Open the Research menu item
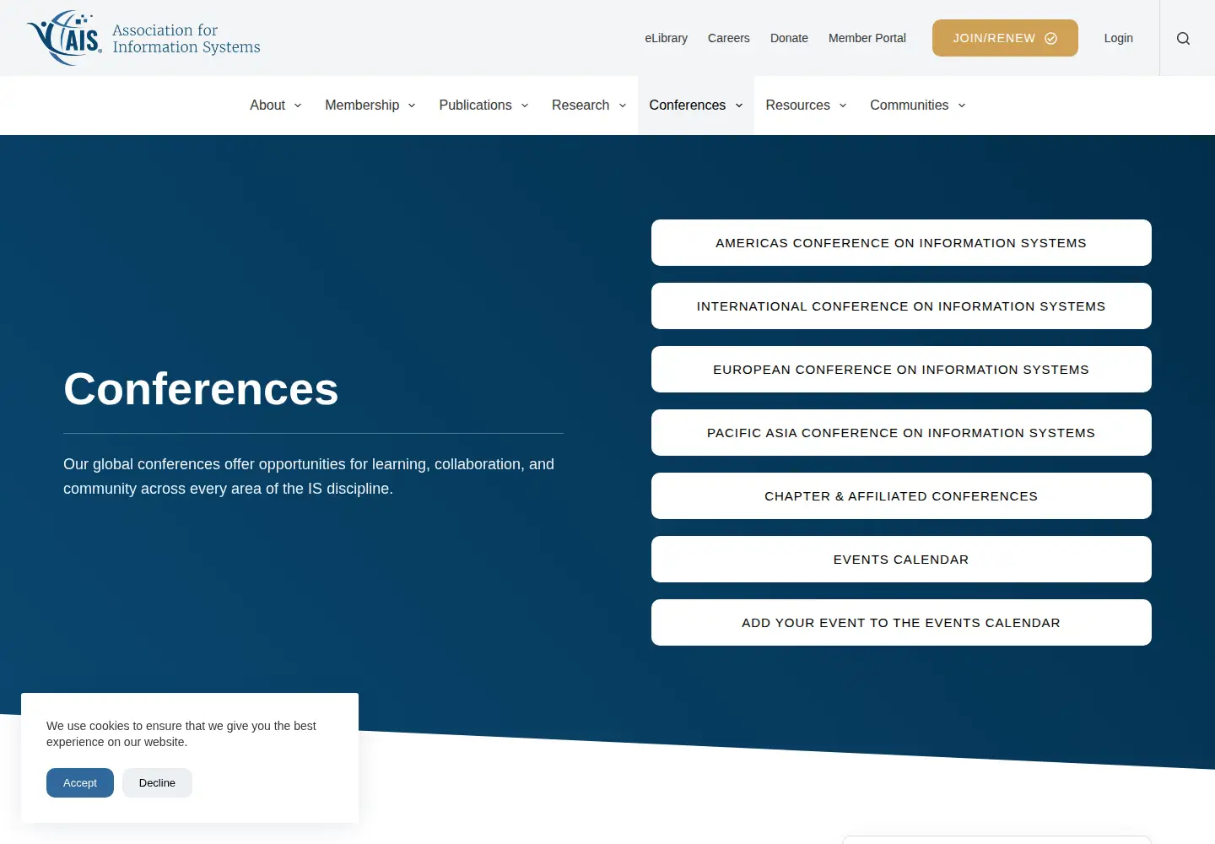This screenshot has width=1215, height=844. pyautogui.click(x=580, y=105)
